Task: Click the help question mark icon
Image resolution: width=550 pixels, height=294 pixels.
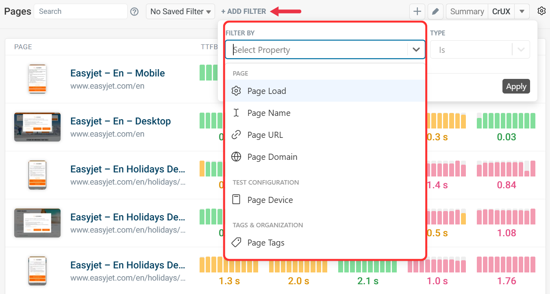Action: pos(135,12)
